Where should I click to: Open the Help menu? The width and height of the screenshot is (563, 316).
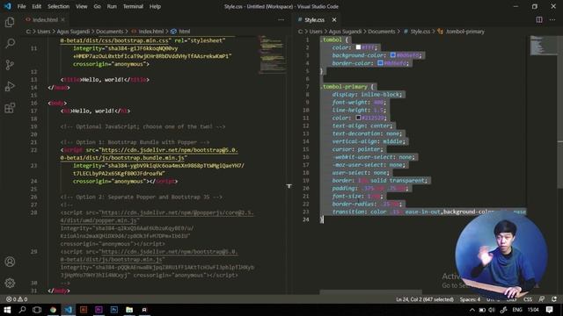coord(155,6)
